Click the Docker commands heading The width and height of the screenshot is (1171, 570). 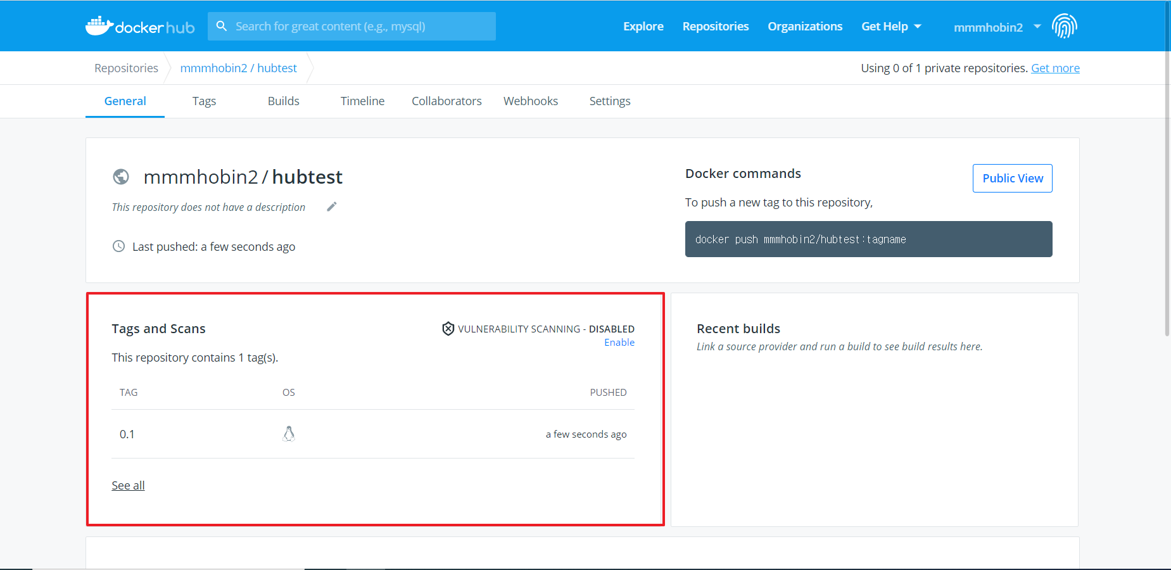pyautogui.click(x=743, y=173)
